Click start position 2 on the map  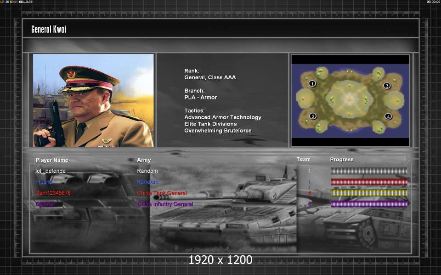[x=313, y=116]
